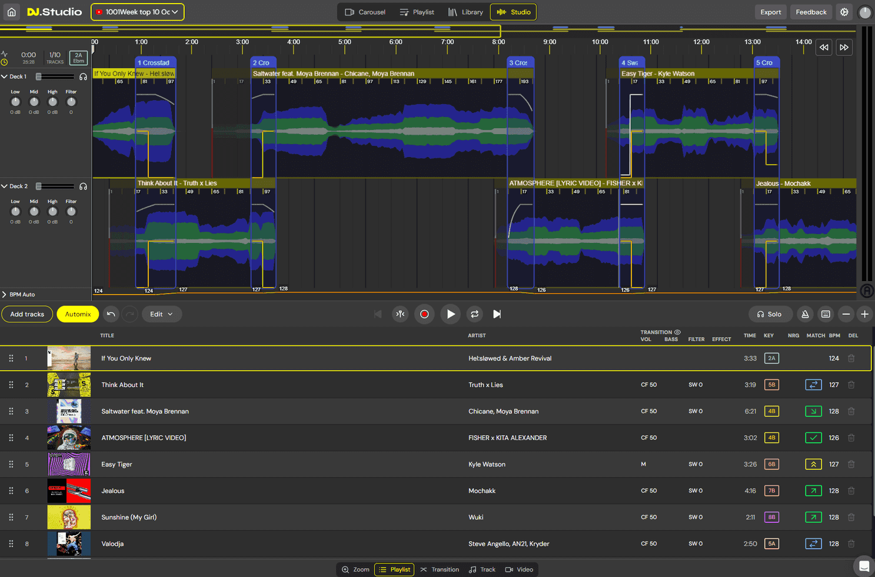Screen dimensions: 875x577
Task: Click the Saltwater track thumbnail
Action: (69, 411)
